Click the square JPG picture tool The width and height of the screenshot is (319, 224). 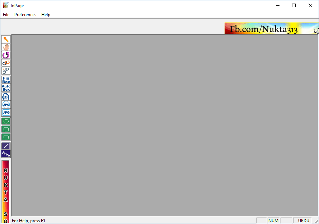coord(6,113)
